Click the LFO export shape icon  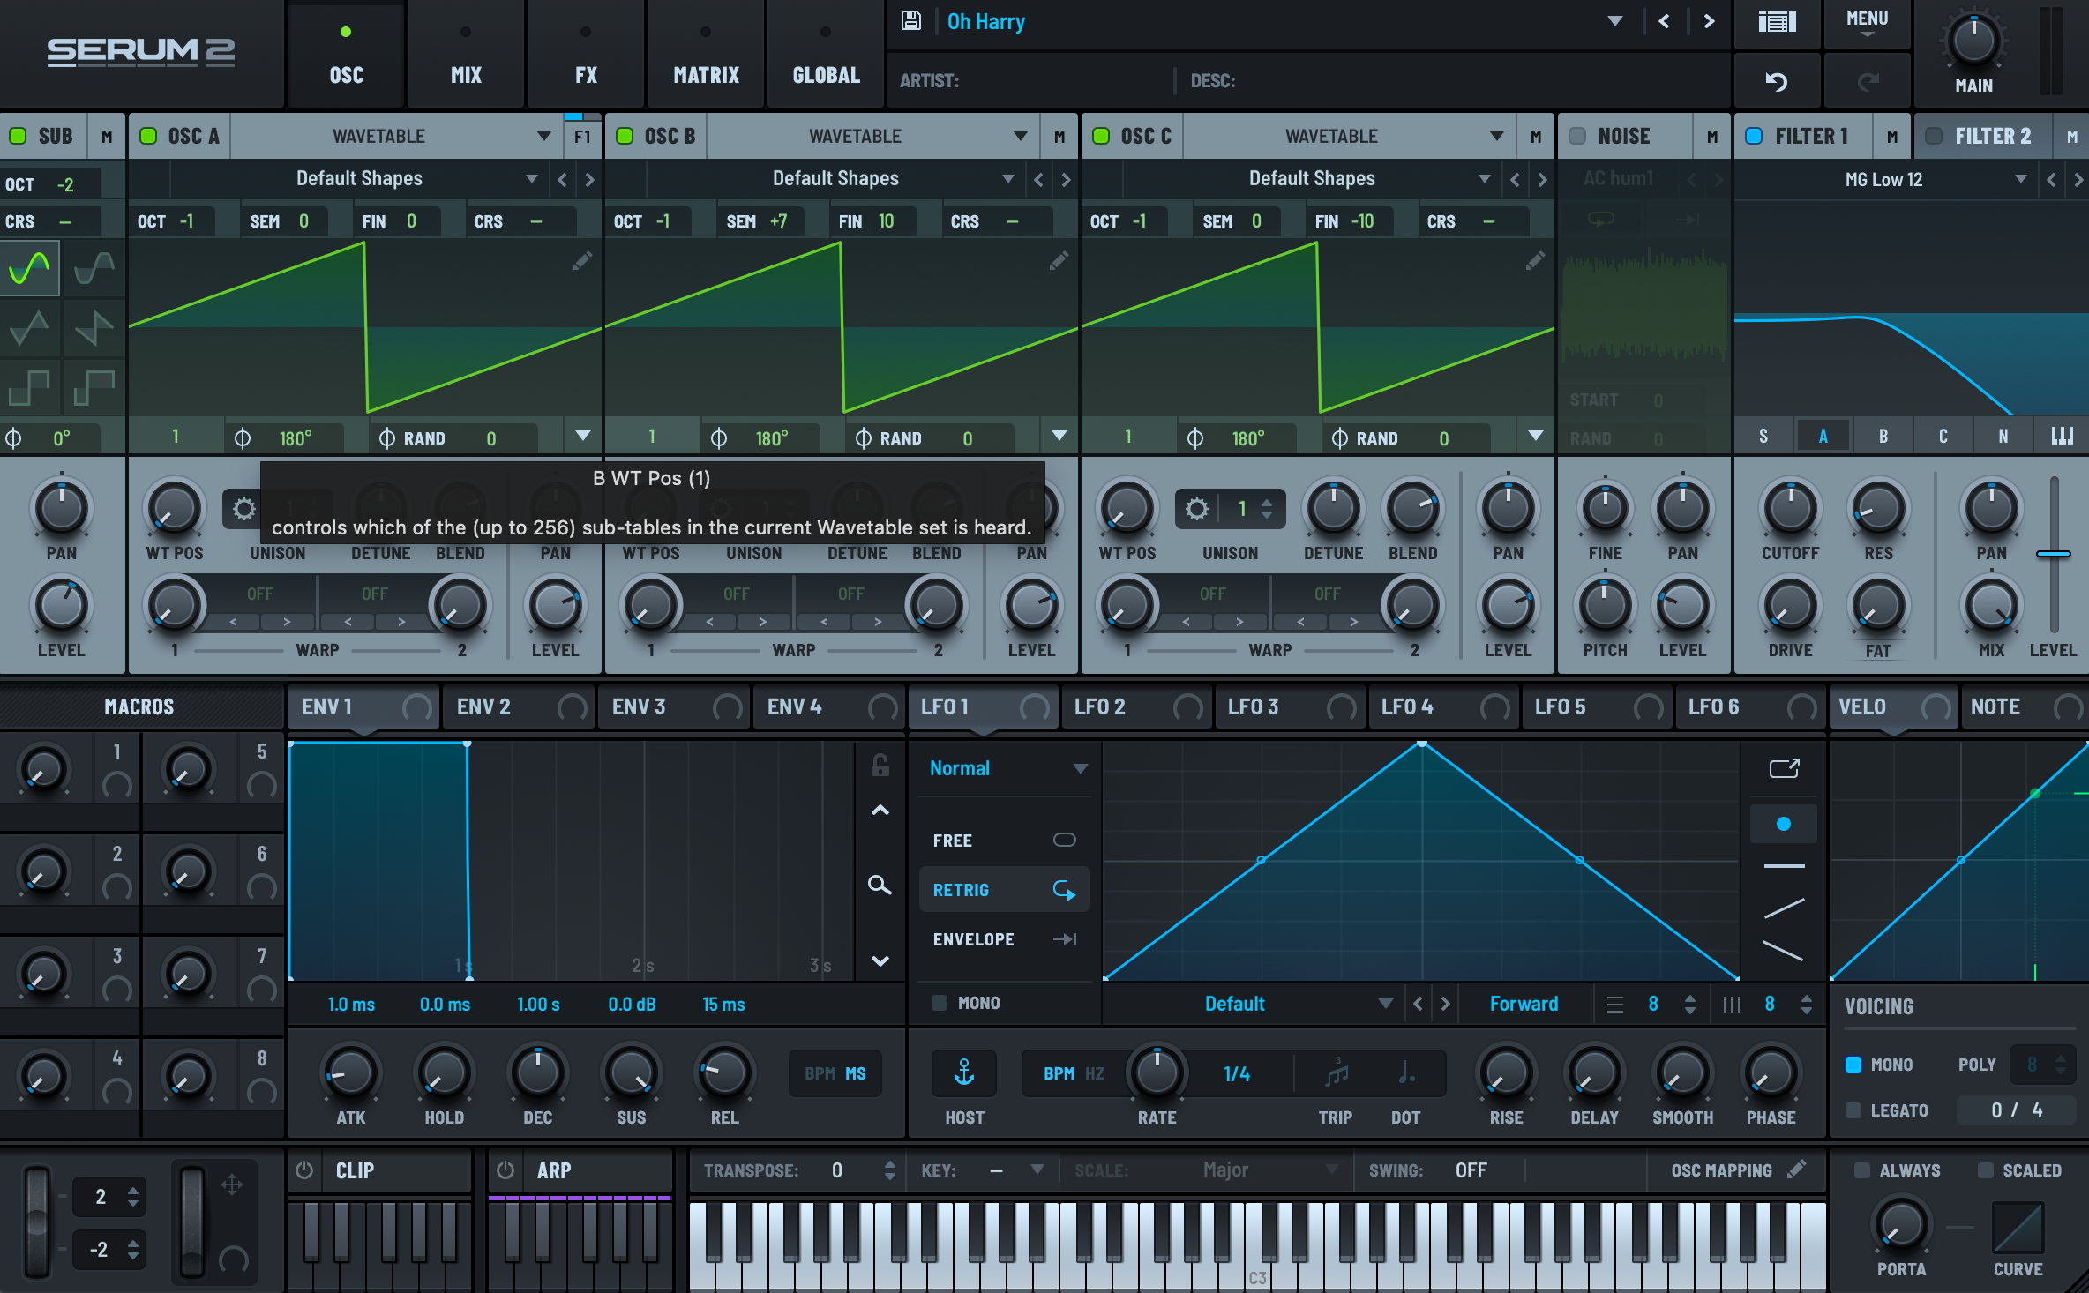tap(1784, 768)
